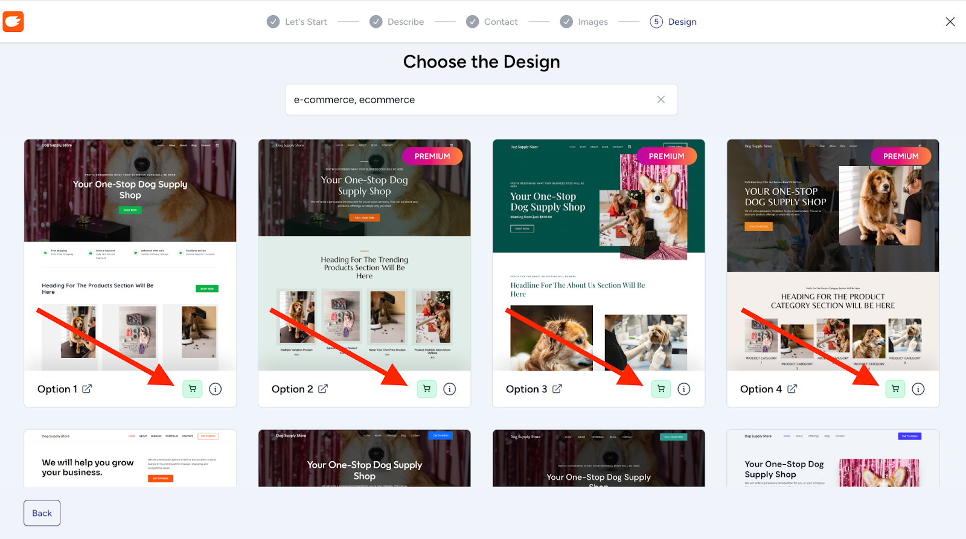Screen dimensions: 966x539
Task: Open Option 3 preview in new tab
Action: click(557, 389)
